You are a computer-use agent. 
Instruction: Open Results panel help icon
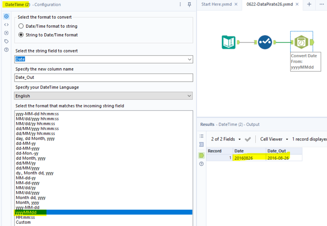pos(201,164)
